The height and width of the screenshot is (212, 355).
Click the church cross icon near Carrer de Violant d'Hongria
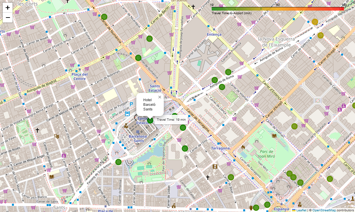point(37,130)
